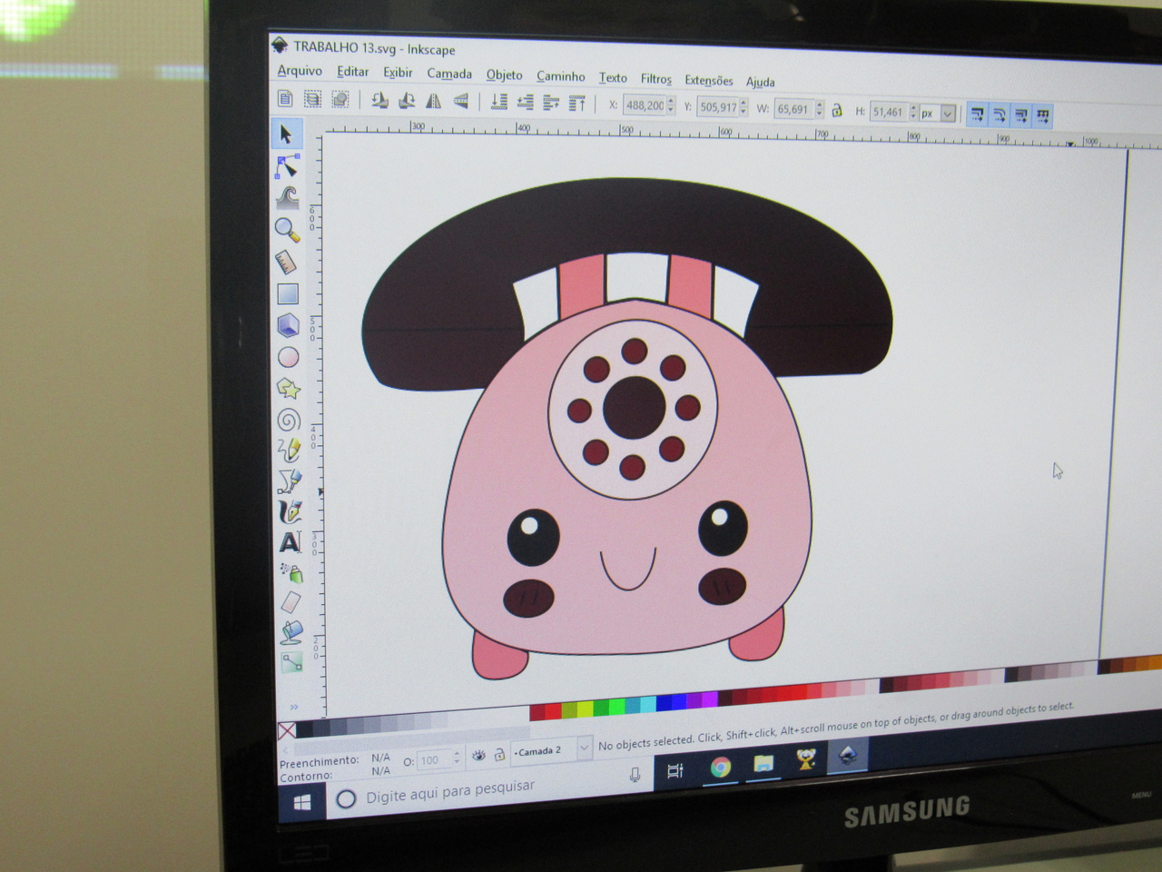Viewport: 1162px width, 872px height.
Task: Pick the Paint bucket fill tool
Action: [x=291, y=631]
